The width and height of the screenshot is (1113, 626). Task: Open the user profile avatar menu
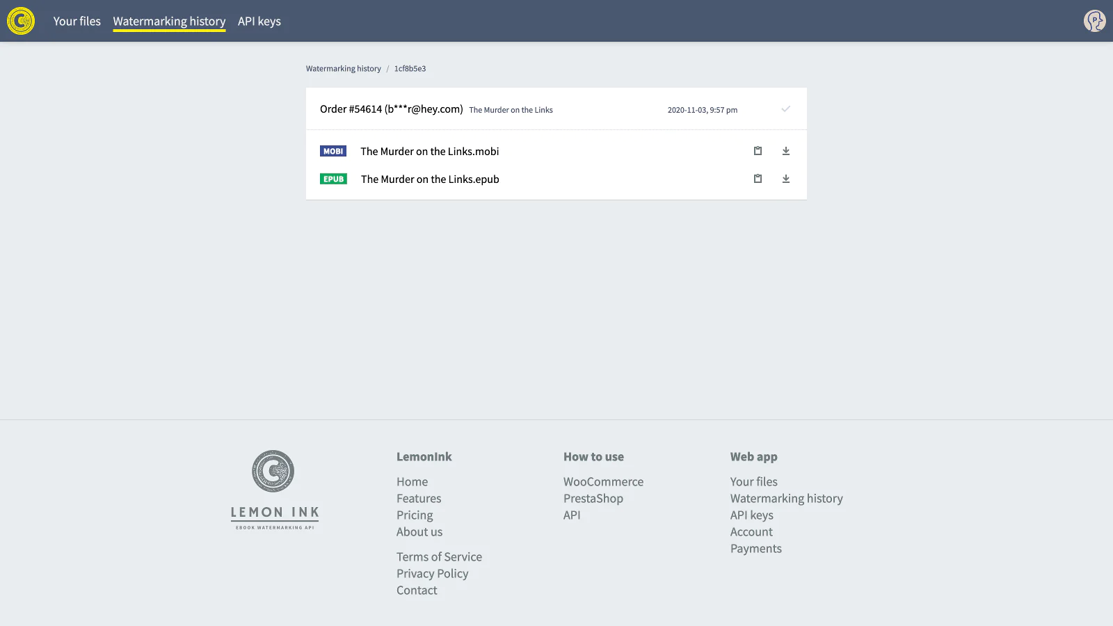pos(1094,21)
